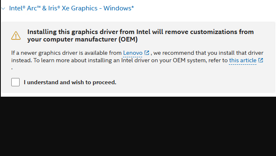Open the "this article" link
This screenshot has width=276, height=156.
pos(243,61)
